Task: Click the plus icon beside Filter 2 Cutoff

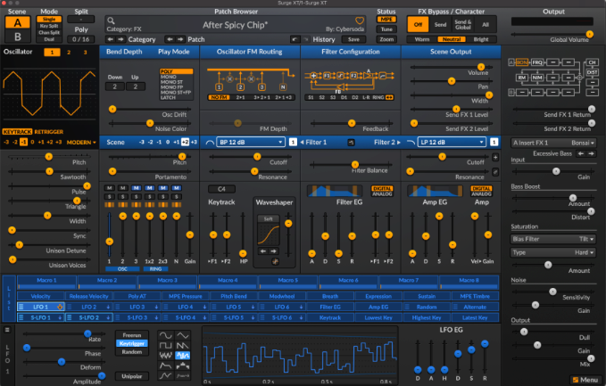Action: (x=495, y=158)
